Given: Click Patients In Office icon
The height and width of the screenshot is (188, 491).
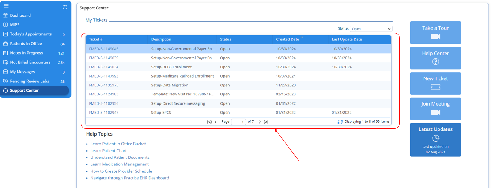Looking at the screenshot, I should point(5,44).
